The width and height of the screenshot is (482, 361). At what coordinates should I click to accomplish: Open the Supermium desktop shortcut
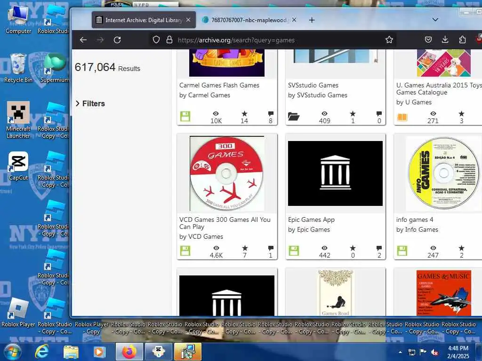pos(55,68)
